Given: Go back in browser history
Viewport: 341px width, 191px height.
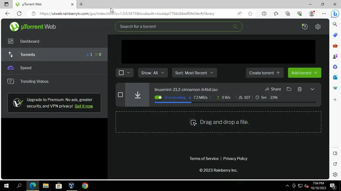Looking at the screenshot, I should (7, 14).
